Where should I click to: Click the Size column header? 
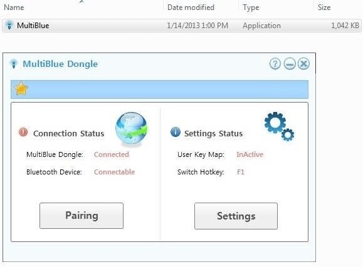point(324,8)
